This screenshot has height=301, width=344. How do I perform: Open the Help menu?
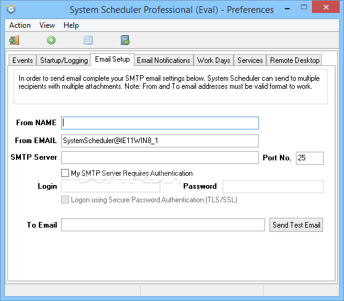pos(71,25)
